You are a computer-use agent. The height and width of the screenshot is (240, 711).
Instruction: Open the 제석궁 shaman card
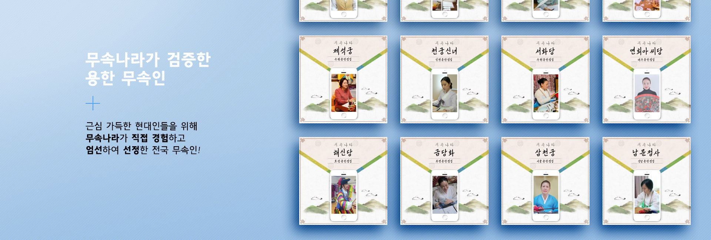(x=343, y=79)
